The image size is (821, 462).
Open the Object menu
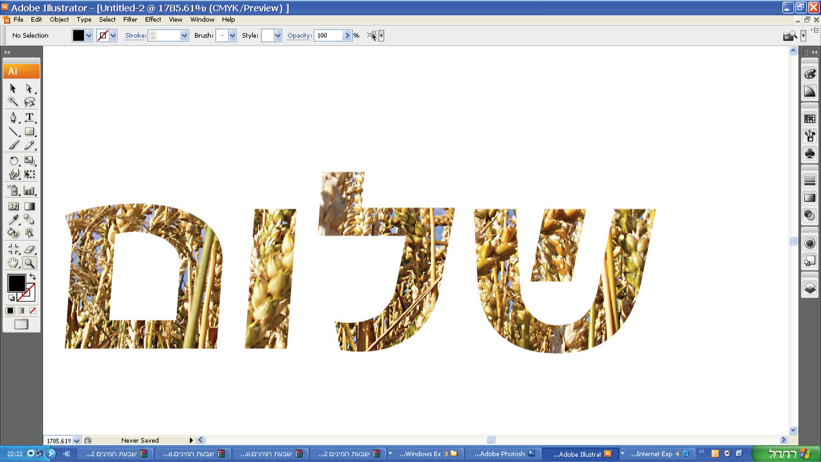[x=59, y=19]
